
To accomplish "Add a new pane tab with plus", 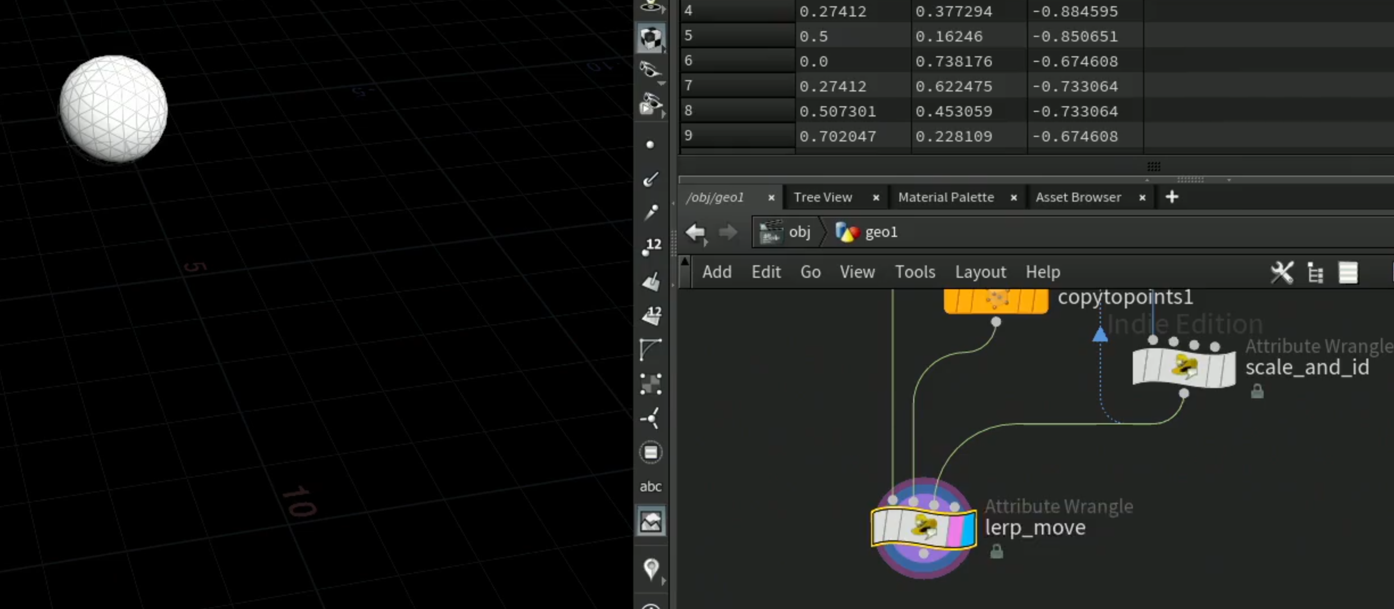I will click(x=1172, y=197).
